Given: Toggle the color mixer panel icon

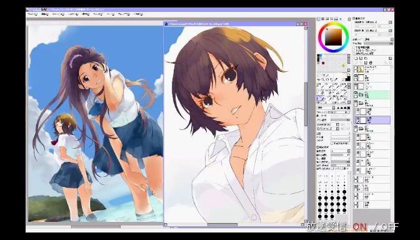Looking at the screenshot, I should pos(332,19).
